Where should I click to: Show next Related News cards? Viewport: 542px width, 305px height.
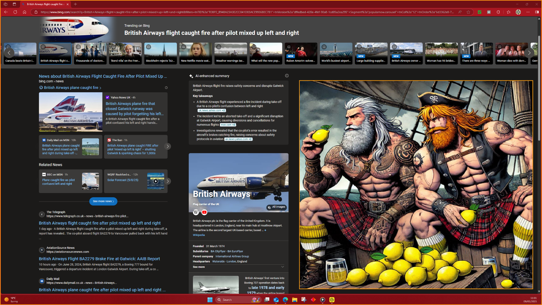[x=168, y=181]
